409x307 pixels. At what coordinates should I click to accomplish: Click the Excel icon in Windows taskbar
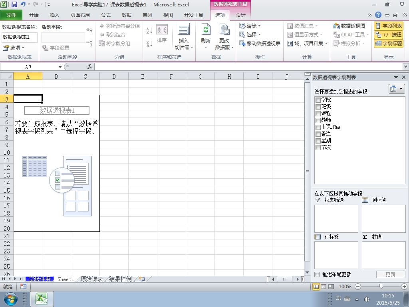[42, 299]
